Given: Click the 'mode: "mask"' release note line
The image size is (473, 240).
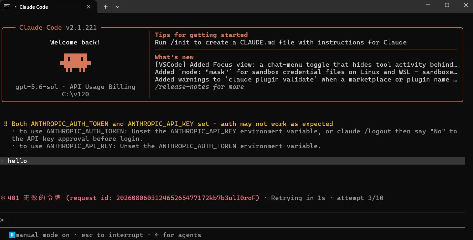Looking at the screenshot, I should coord(306,72).
